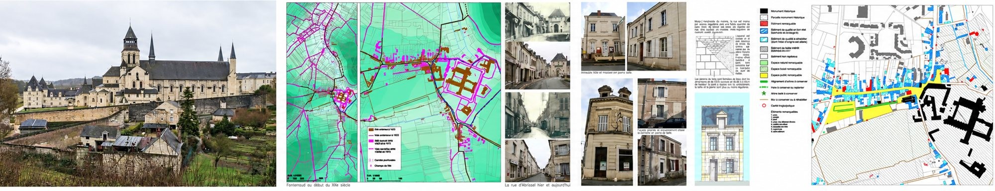Open the narrow left historical map panel
The image size is (995, 191).
click(321, 93)
